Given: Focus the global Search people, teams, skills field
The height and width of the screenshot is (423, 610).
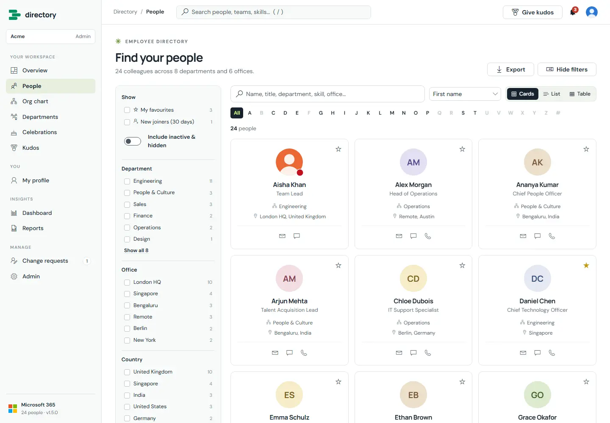Looking at the screenshot, I should coord(274,12).
